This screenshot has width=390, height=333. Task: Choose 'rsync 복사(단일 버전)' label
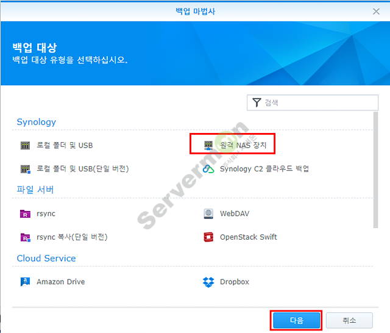[72, 237]
